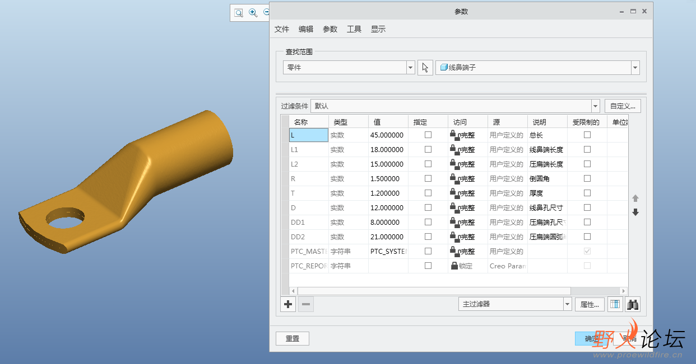Click the delete parameter minus icon
Image resolution: width=696 pixels, height=364 pixels.
(306, 304)
